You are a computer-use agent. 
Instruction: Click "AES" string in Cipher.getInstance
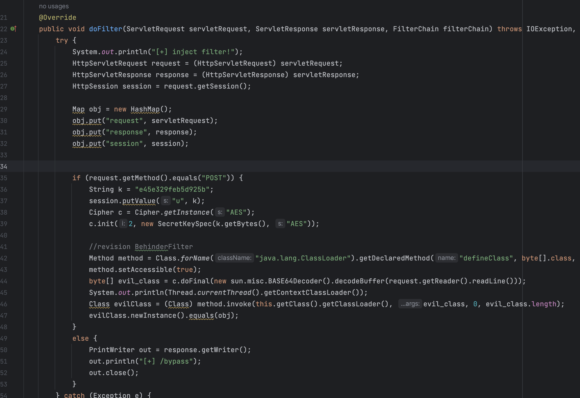pos(236,212)
